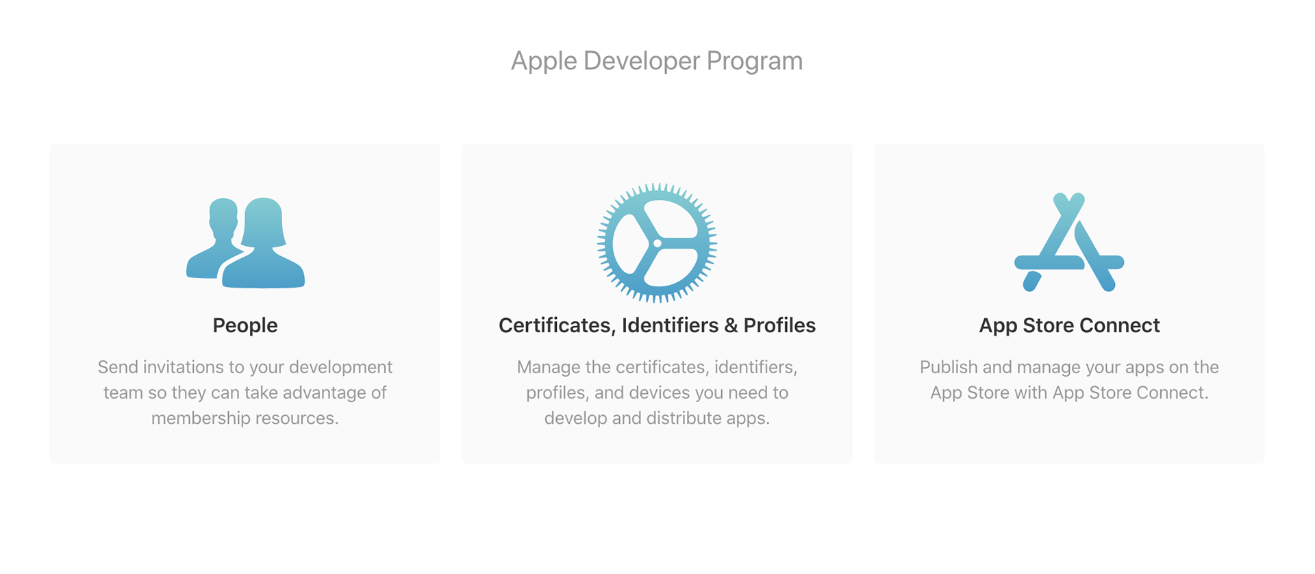The height and width of the screenshot is (574, 1315).
Task: Click 'develop and distribute apps.' text line
Action: (x=657, y=419)
